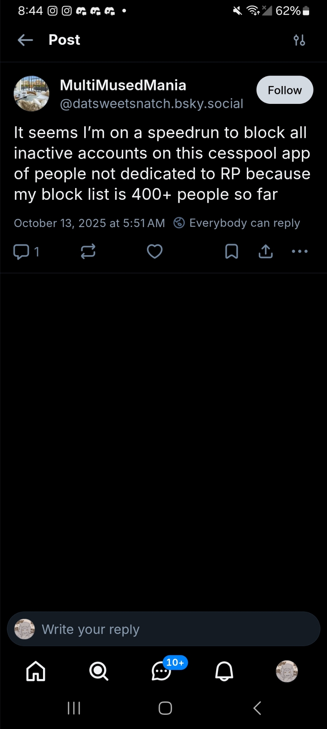This screenshot has height=729, width=327.
Task: Like the post with heart icon
Action: tap(155, 252)
